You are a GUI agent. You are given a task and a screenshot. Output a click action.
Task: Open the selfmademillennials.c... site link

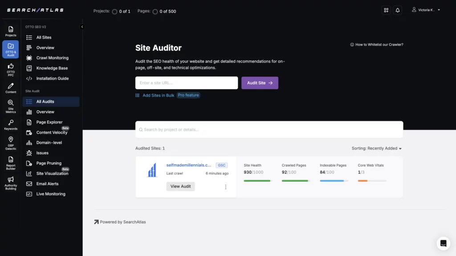(189, 165)
